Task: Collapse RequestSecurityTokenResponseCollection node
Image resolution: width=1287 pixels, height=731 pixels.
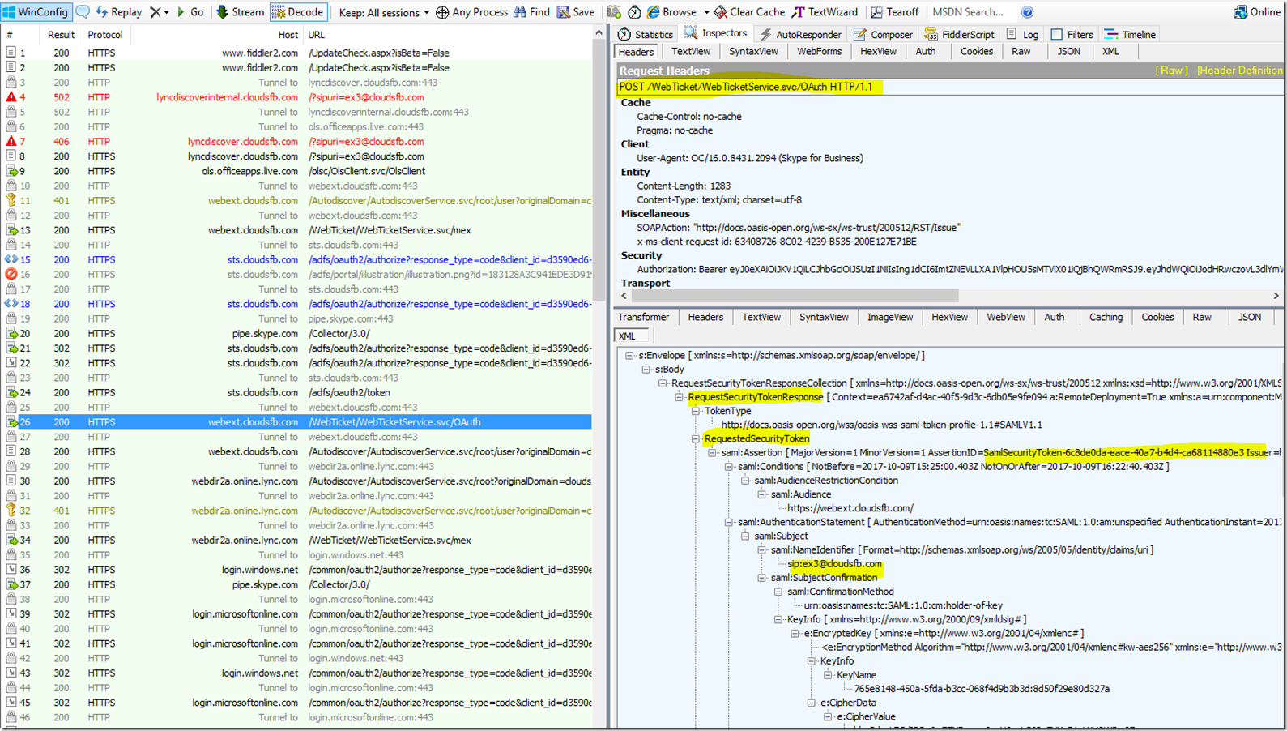Action: pos(663,383)
